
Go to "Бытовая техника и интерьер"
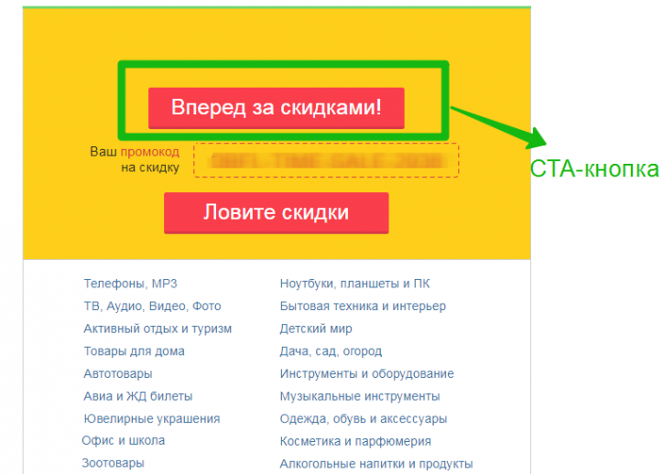(363, 306)
